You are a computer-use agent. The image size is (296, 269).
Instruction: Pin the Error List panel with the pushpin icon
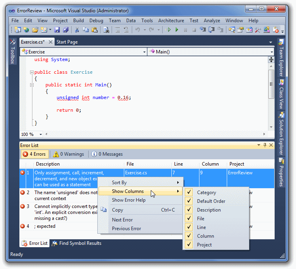(265, 145)
